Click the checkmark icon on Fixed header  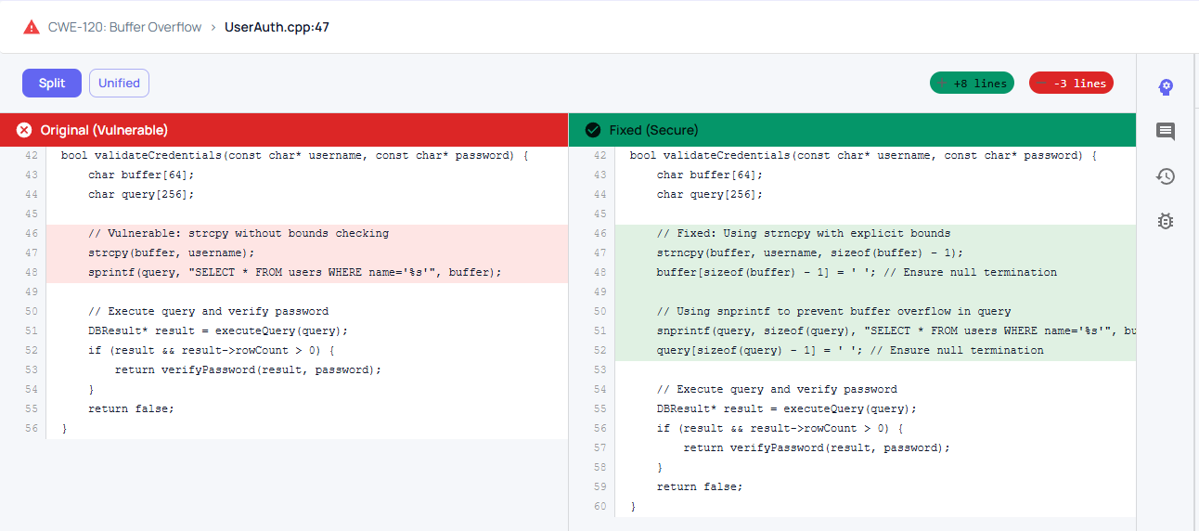593,130
